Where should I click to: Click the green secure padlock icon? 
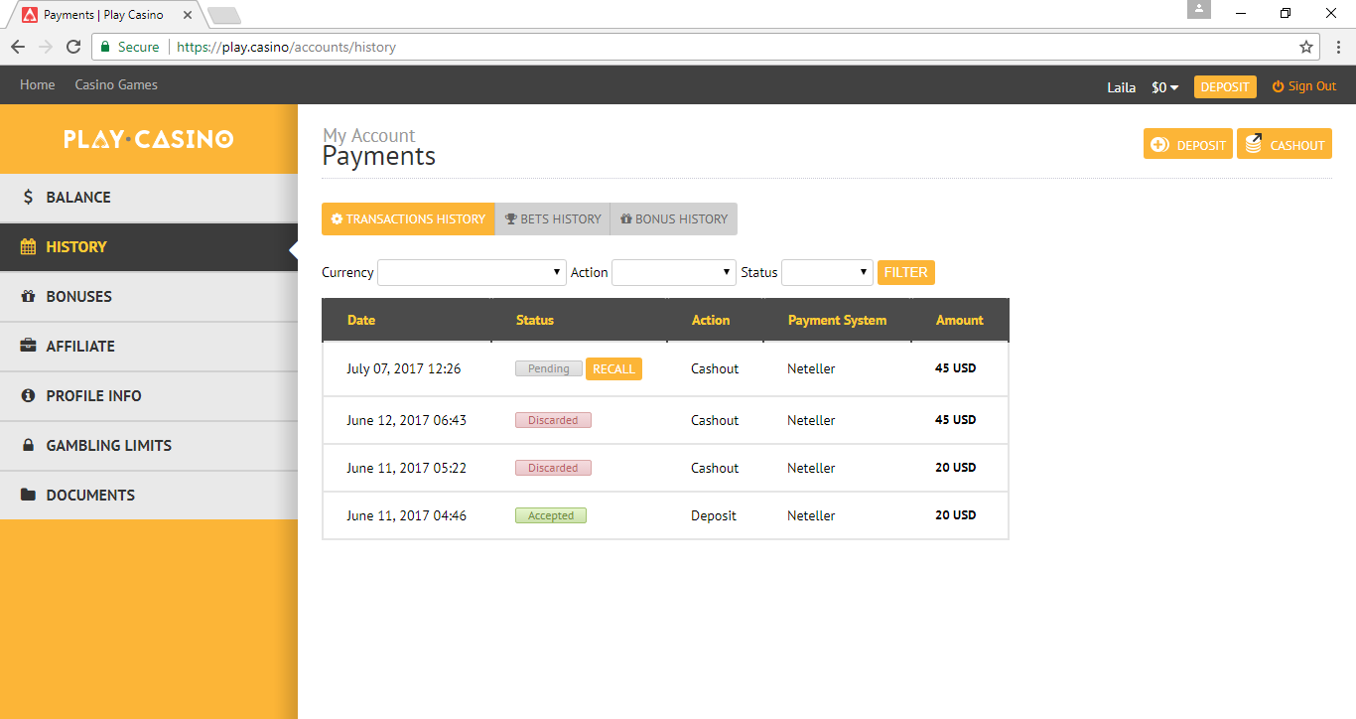click(105, 47)
